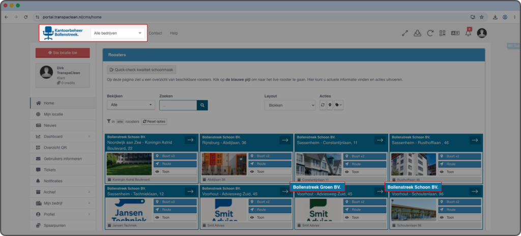The width and height of the screenshot is (521, 236).
Task: Click Buurt +3 on Koningin Astrid Boulevard card
Action: pyautogui.click(x=175, y=156)
